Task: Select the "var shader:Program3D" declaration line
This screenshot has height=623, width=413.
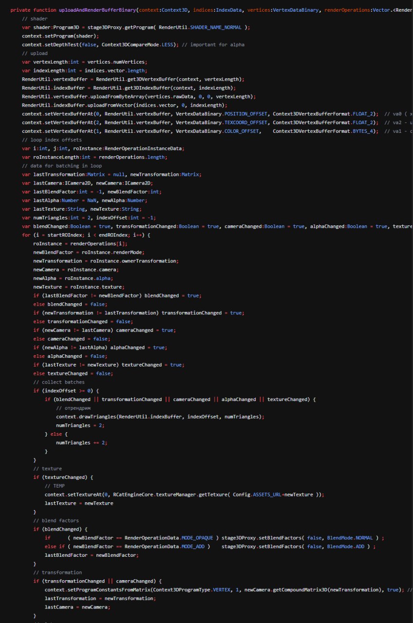Action: [136, 27]
